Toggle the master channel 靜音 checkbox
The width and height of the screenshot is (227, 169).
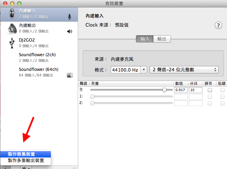tap(209, 90)
